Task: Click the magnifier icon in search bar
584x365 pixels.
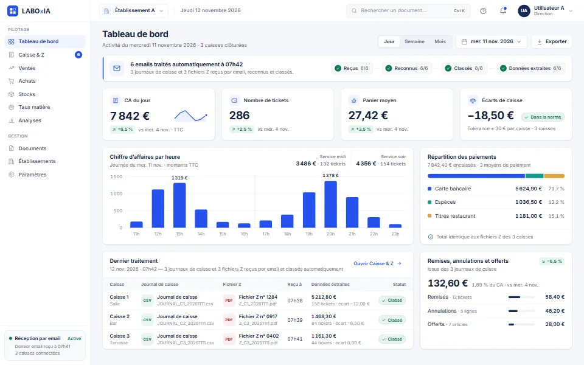Action: point(354,11)
